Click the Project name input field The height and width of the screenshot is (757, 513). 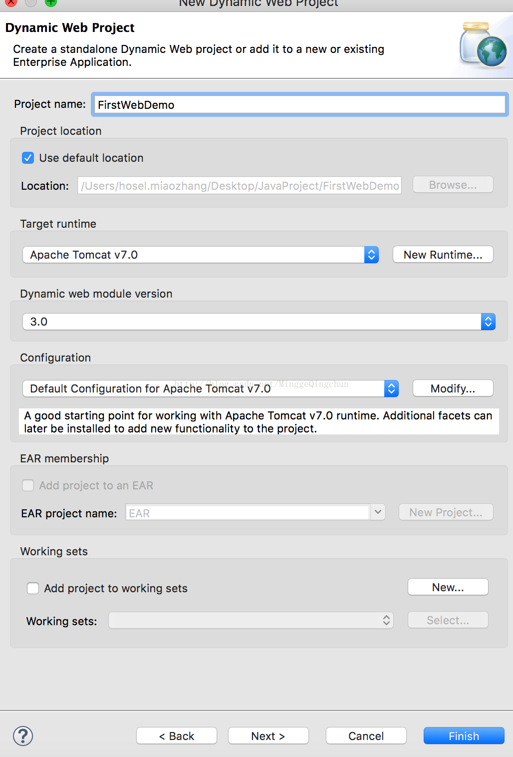pos(300,104)
